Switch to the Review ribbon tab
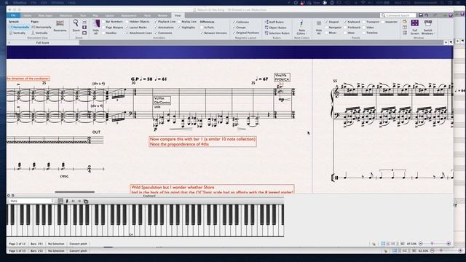The height and width of the screenshot is (262, 466). [162, 15]
